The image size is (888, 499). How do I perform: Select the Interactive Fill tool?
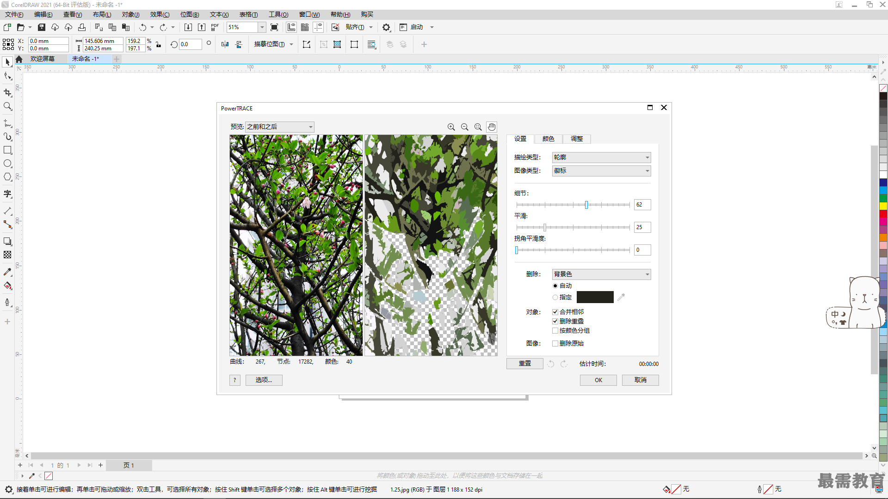(7, 286)
